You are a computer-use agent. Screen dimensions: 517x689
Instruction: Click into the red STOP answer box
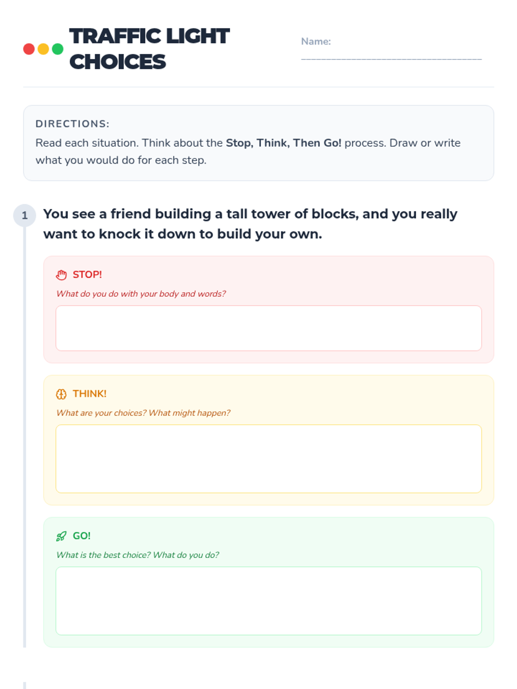point(268,328)
